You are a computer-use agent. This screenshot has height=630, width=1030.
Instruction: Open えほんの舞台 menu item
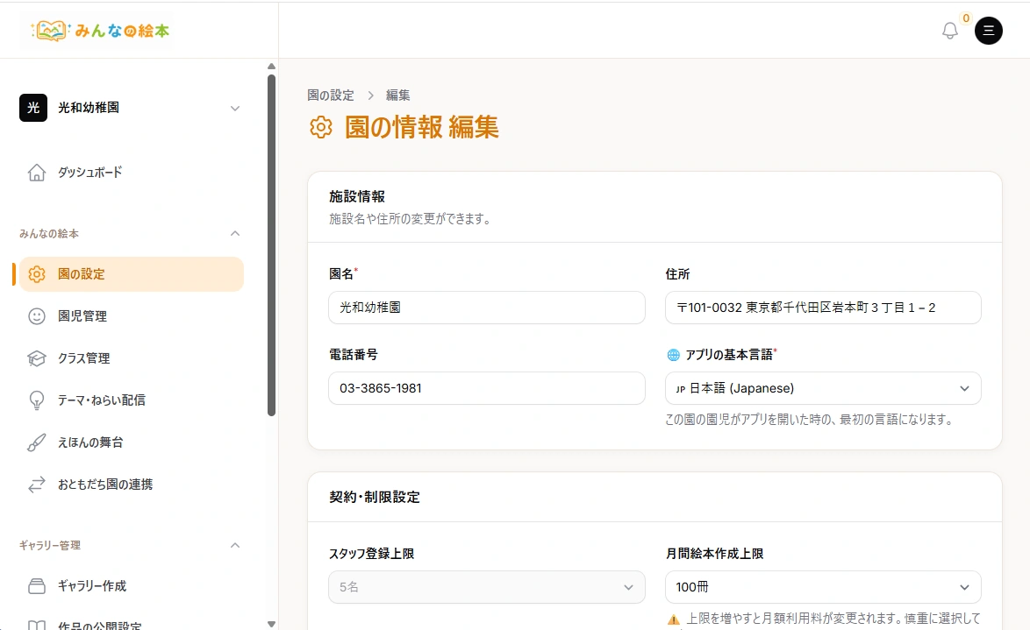click(131, 442)
